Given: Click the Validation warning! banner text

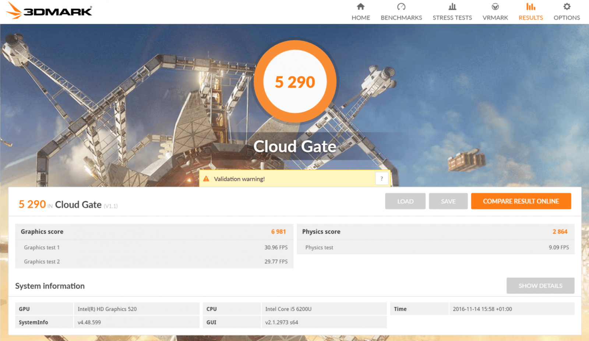Looking at the screenshot, I should pyautogui.click(x=239, y=179).
